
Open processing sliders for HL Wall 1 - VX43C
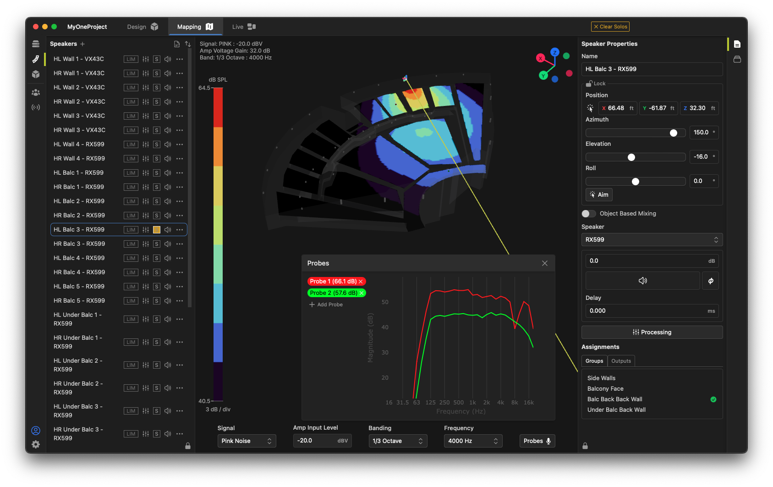[146, 59]
